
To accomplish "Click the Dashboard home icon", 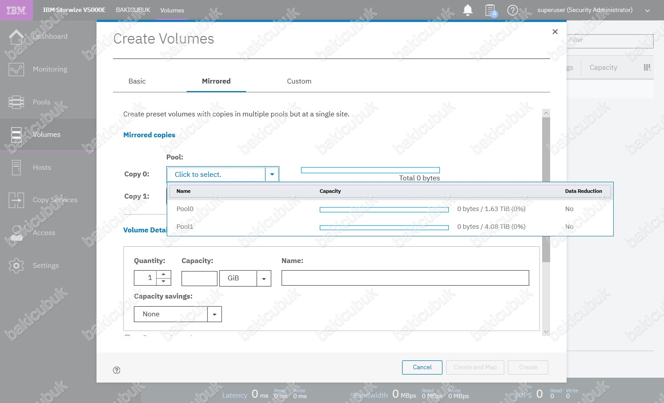I will point(16,37).
